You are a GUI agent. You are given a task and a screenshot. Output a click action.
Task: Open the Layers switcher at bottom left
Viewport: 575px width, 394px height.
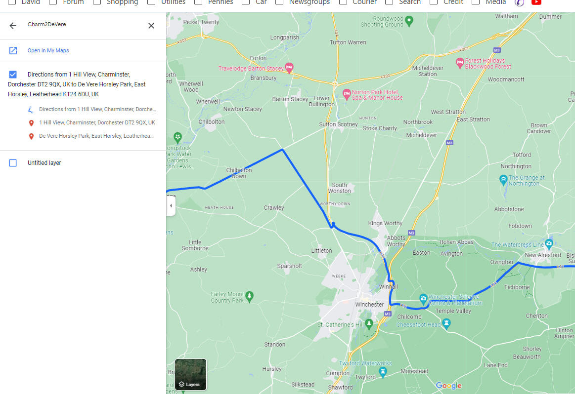click(190, 384)
